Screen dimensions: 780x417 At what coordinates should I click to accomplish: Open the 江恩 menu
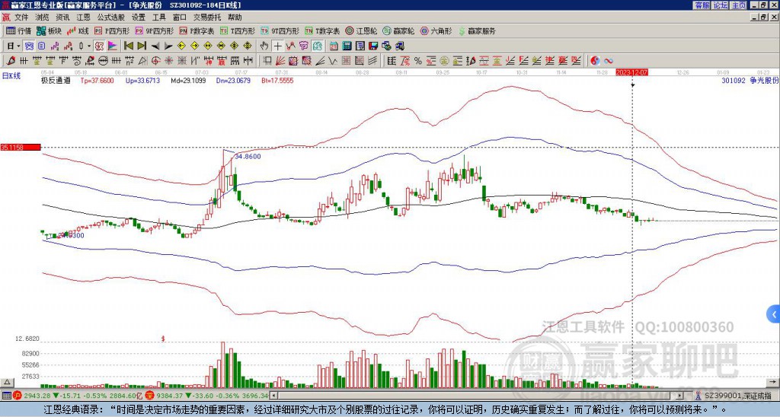(83, 18)
